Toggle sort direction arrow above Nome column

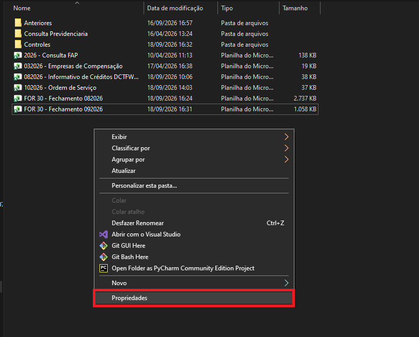coord(77,3)
